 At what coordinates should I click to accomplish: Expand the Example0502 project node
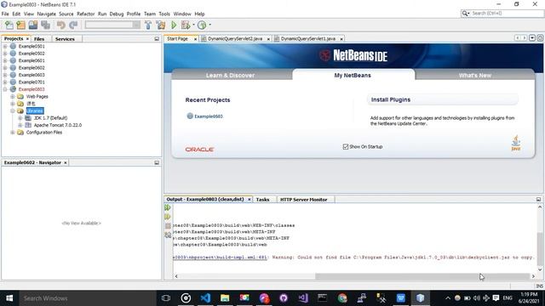(5, 54)
